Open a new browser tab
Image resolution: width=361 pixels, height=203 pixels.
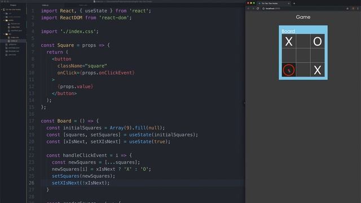click(294, 3)
